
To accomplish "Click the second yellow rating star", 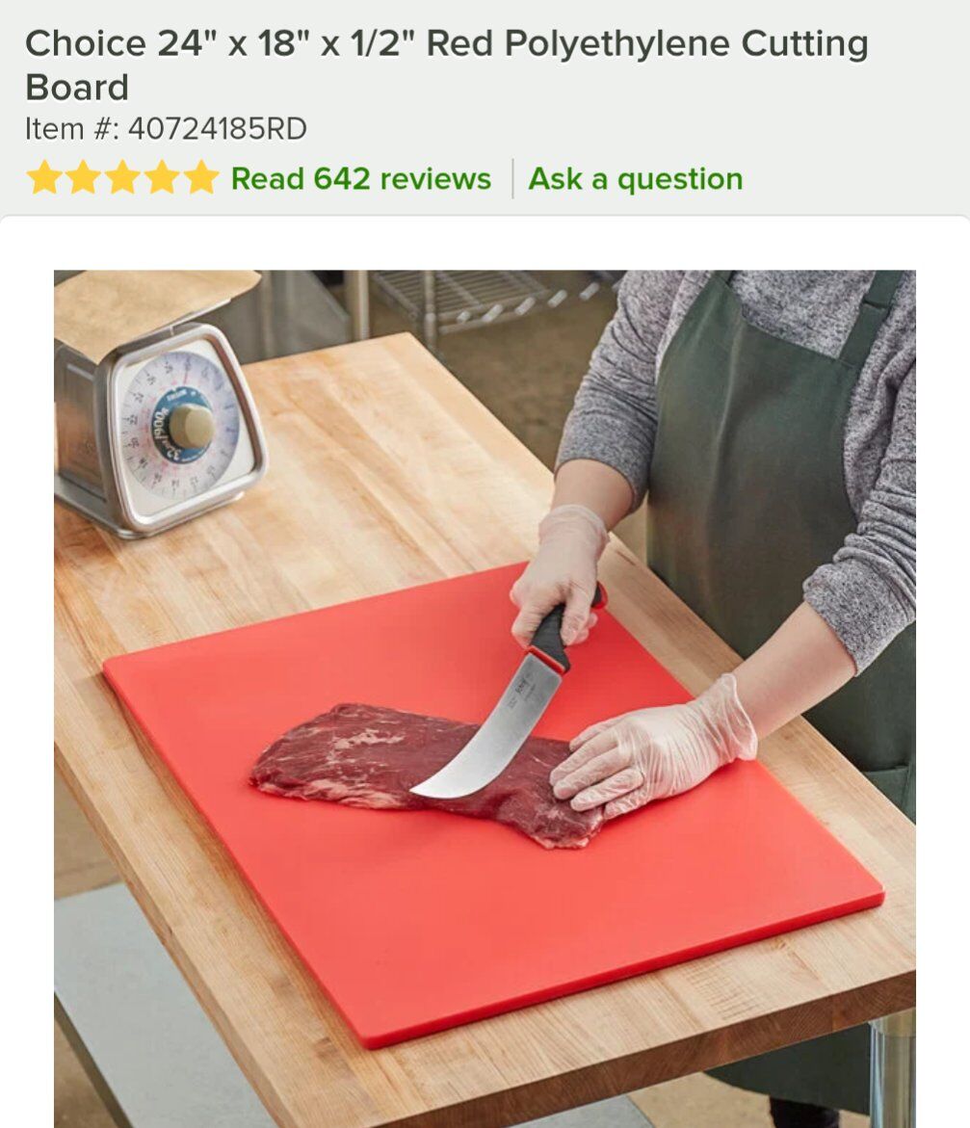I will 84,178.
